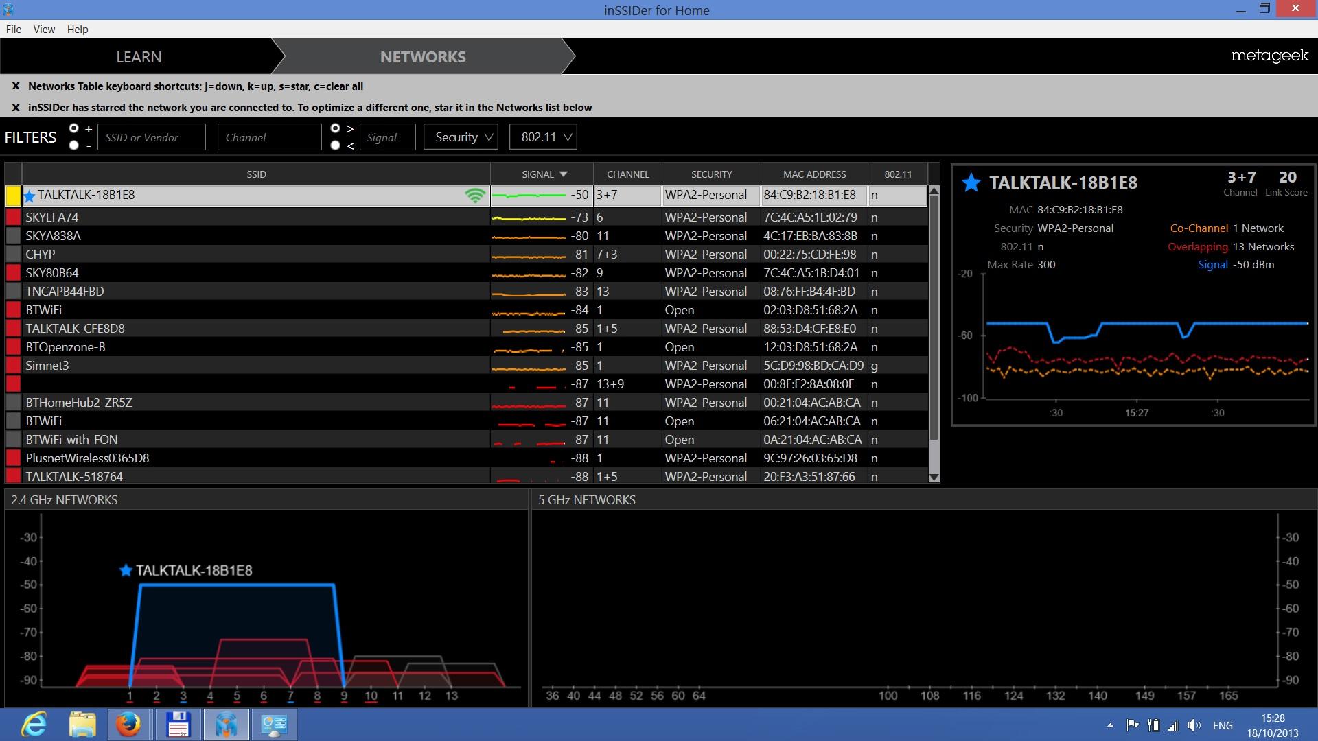Screen dimensions: 1318x741
Task: Select the include (+) filter radio button
Action: pyautogui.click(x=73, y=128)
